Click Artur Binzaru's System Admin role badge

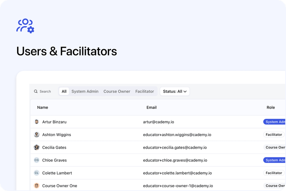pos(274,122)
